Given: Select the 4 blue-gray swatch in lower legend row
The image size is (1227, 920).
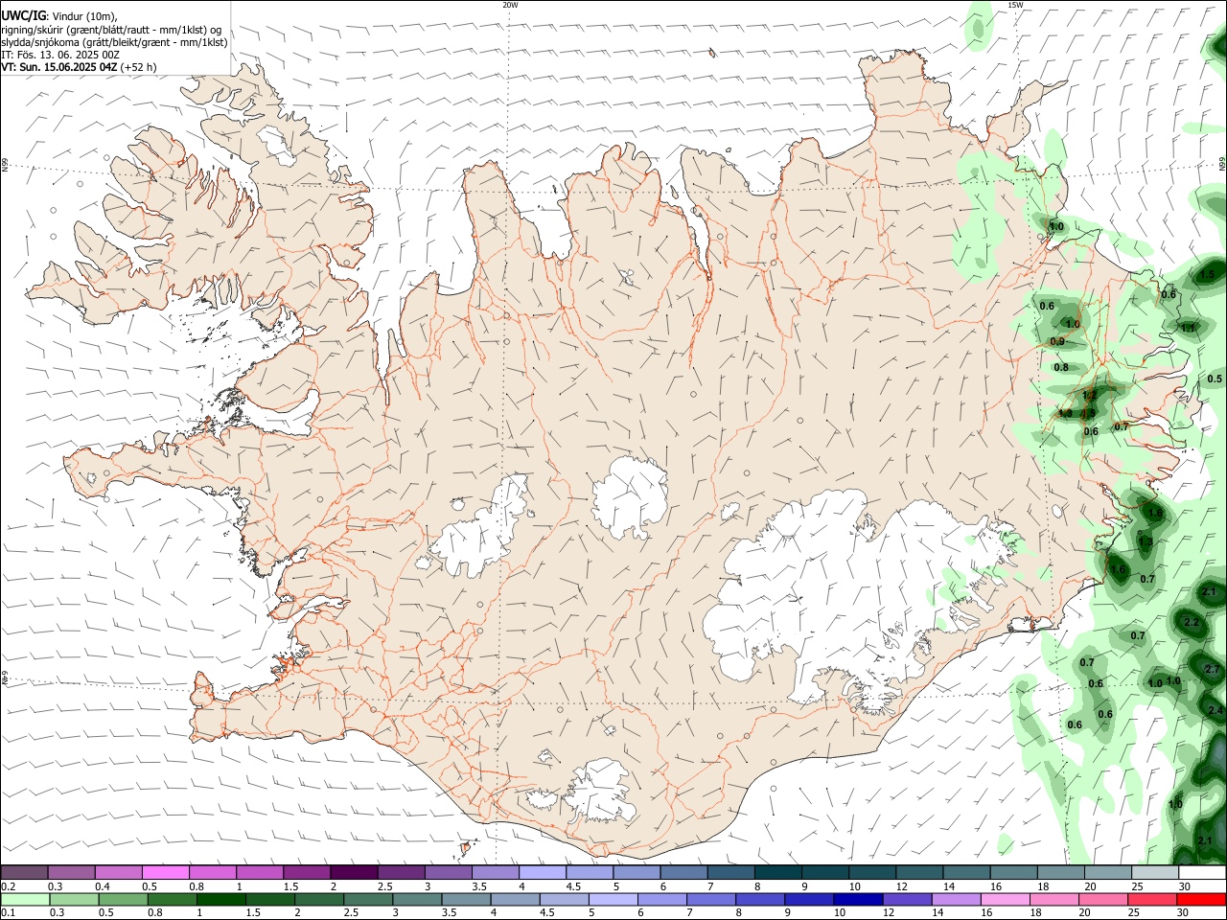Looking at the screenshot, I should tap(515, 899).
